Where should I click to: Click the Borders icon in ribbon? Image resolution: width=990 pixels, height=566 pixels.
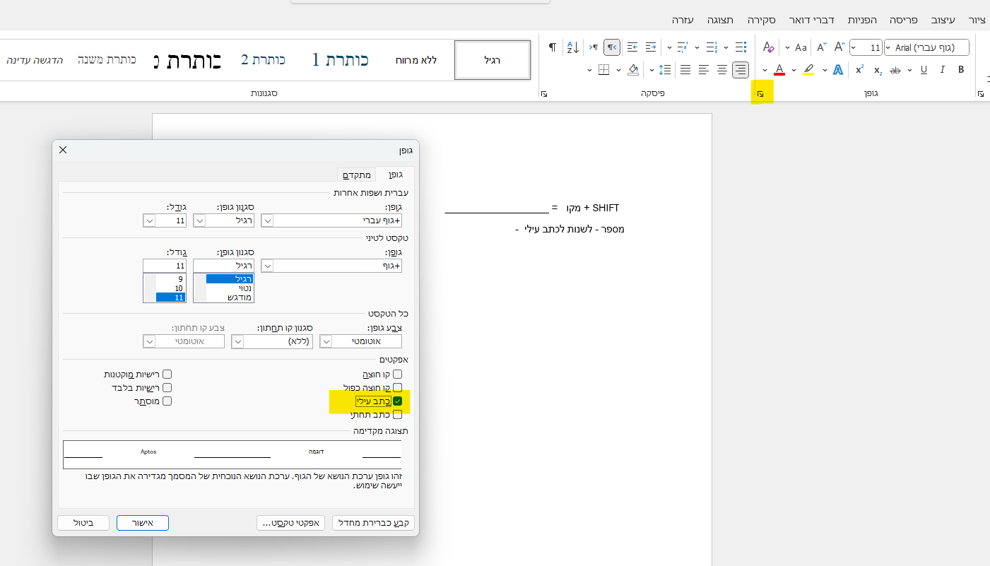(x=603, y=69)
